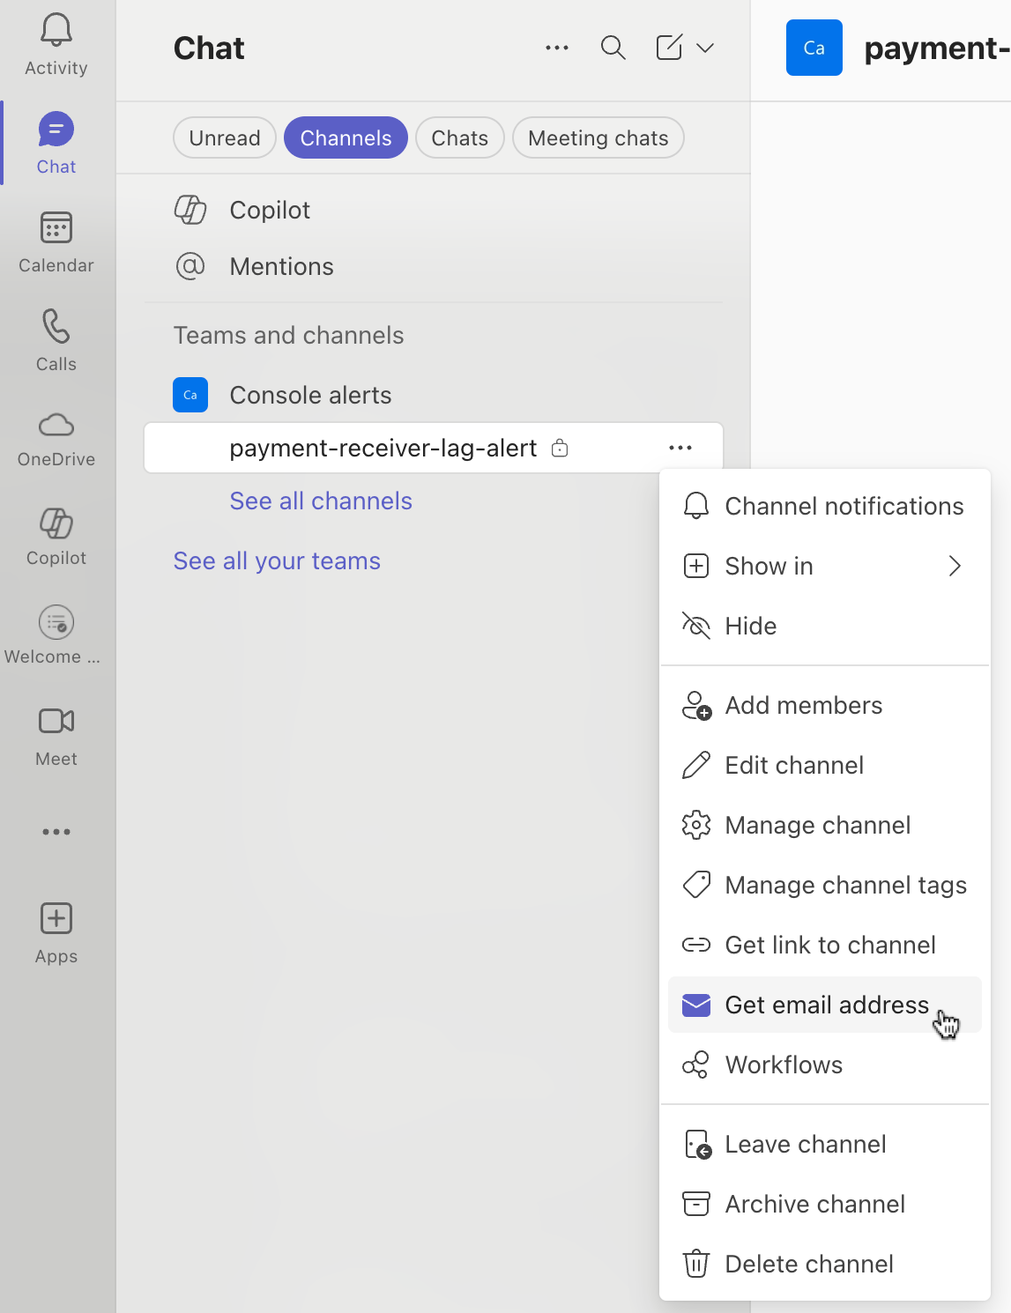Open Channel notifications menu item
1011x1313 pixels.
coord(825,506)
